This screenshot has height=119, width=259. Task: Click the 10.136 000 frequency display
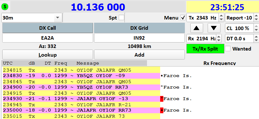click(x=98, y=7)
